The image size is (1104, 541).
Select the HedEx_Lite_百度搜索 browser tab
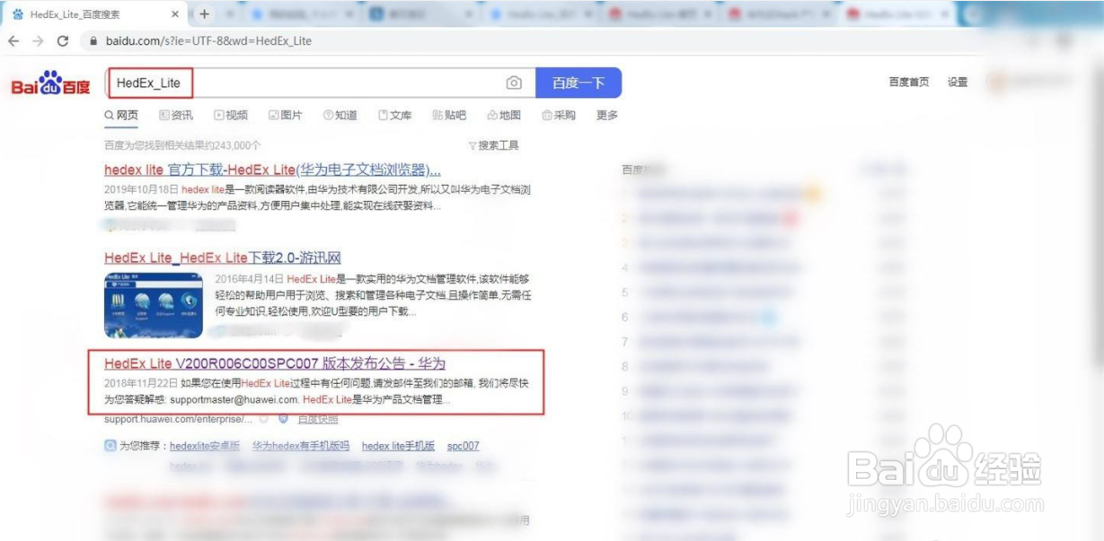tap(92, 14)
